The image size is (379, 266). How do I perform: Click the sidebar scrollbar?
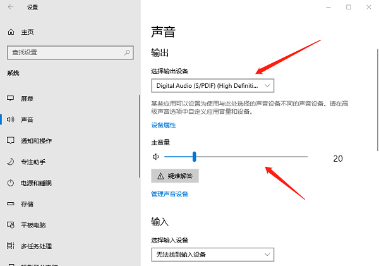pyautogui.click(x=140, y=136)
